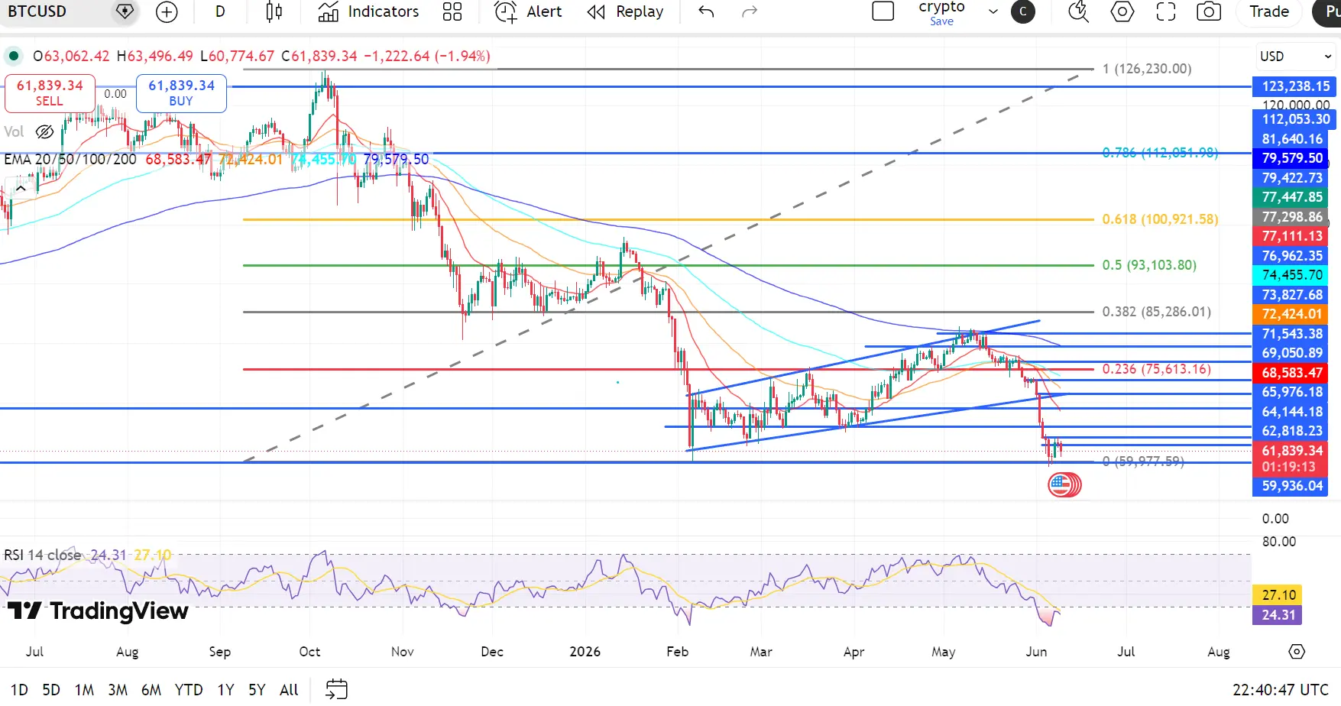This screenshot has width=1341, height=706.
Task: Select the 1Y time range
Action: point(225,690)
